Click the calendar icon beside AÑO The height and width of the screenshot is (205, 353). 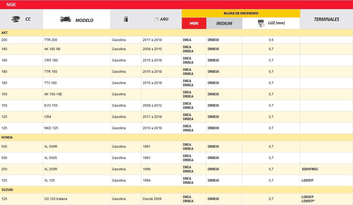[x=156, y=19]
